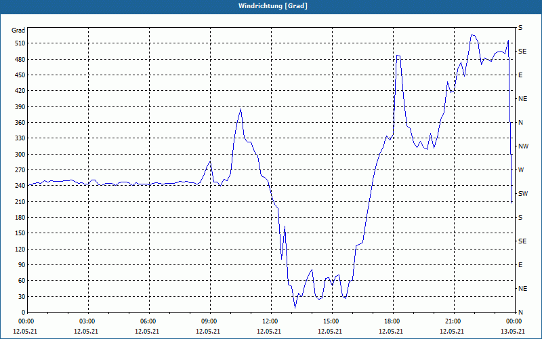Screen dimensions: 542x339
Task: Click the SW compass label
Action: 523,194
